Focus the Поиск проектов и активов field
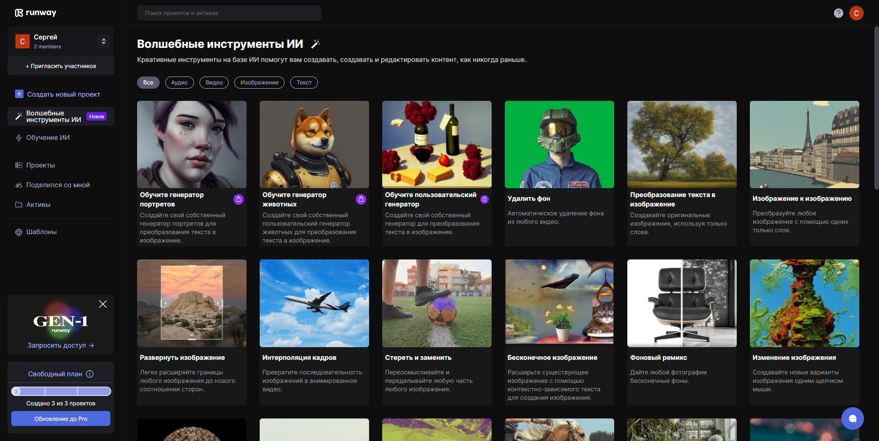 tap(229, 13)
